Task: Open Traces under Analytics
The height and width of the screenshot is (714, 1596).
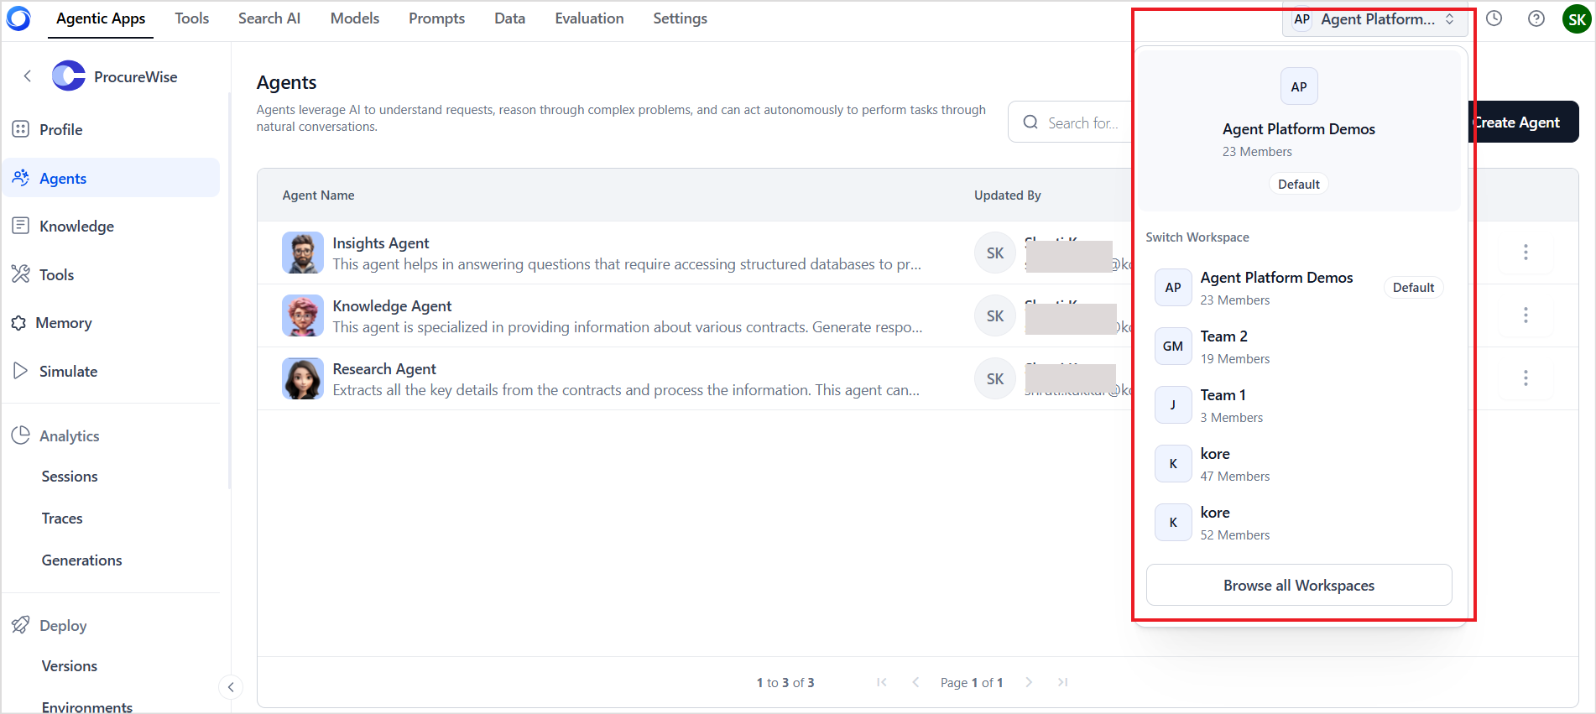Action: pos(62,519)
